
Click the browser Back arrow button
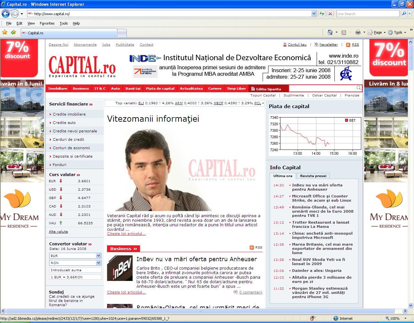pyautogui.click(x=5, y=14)
